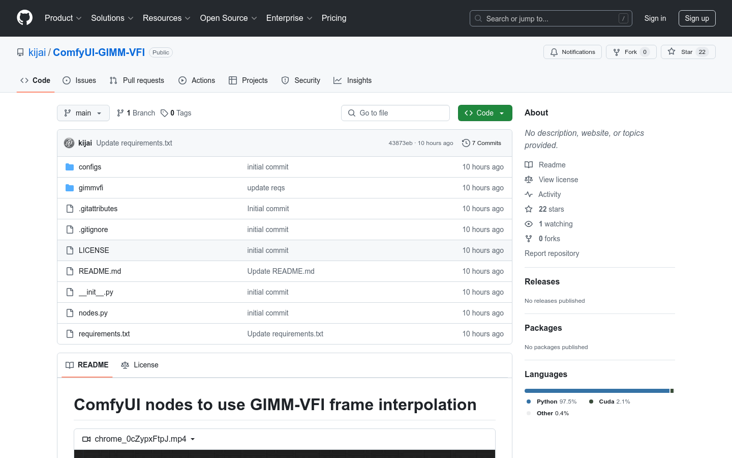Click the tag icon next to 0 Tags
This screenshot has width=732, height=458.
(164, 113)
